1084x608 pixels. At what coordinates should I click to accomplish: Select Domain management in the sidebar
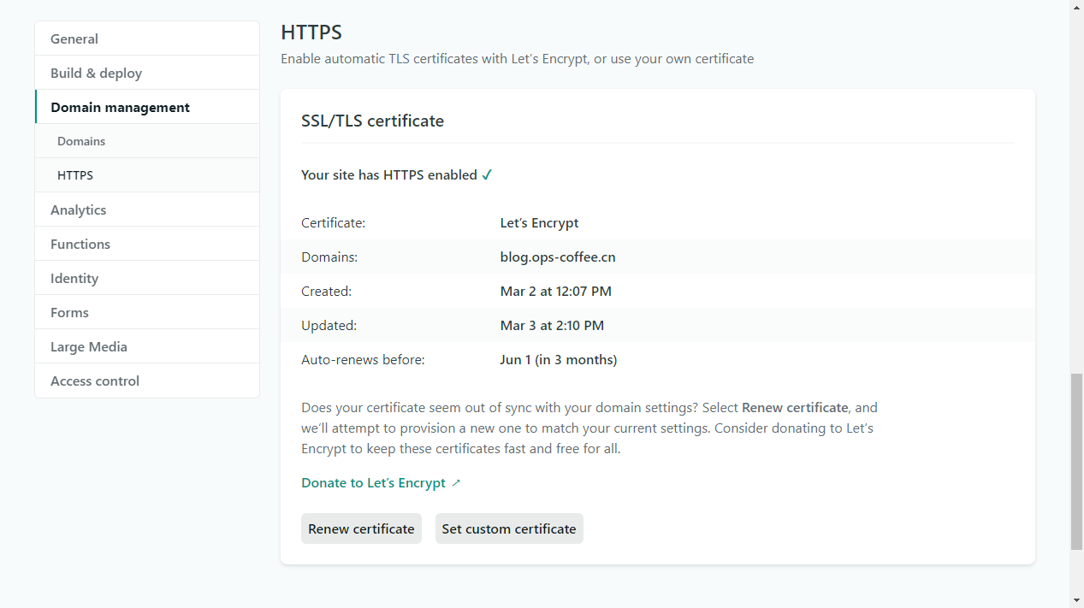(x=120, y=108)
